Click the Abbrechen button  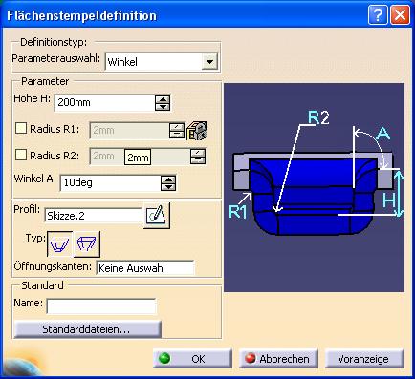coord(278,359)
